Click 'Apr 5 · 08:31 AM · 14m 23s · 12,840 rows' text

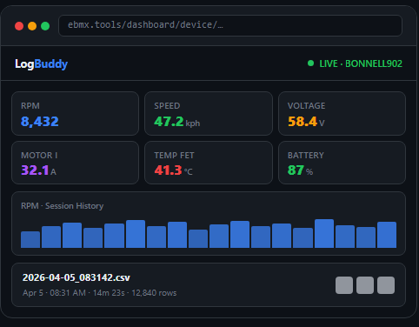[x=100, y=293]
